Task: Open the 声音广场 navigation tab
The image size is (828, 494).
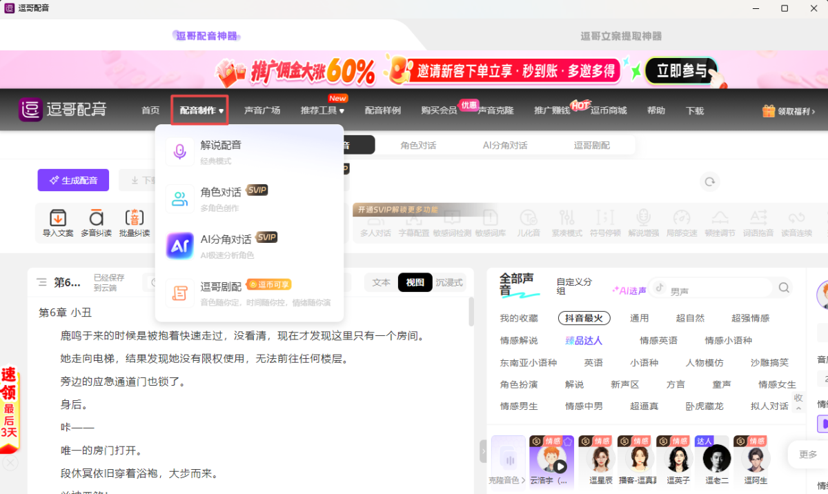Action: click(262, 110)
